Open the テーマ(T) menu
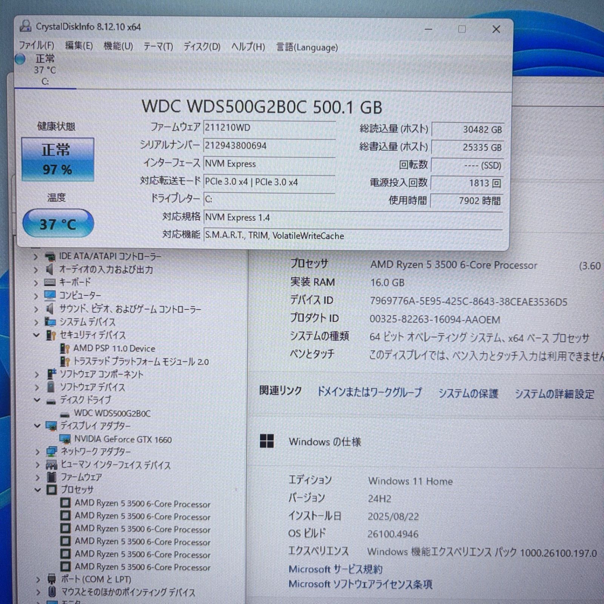Screen dimensions: 604x604 [x=158, y=46]
